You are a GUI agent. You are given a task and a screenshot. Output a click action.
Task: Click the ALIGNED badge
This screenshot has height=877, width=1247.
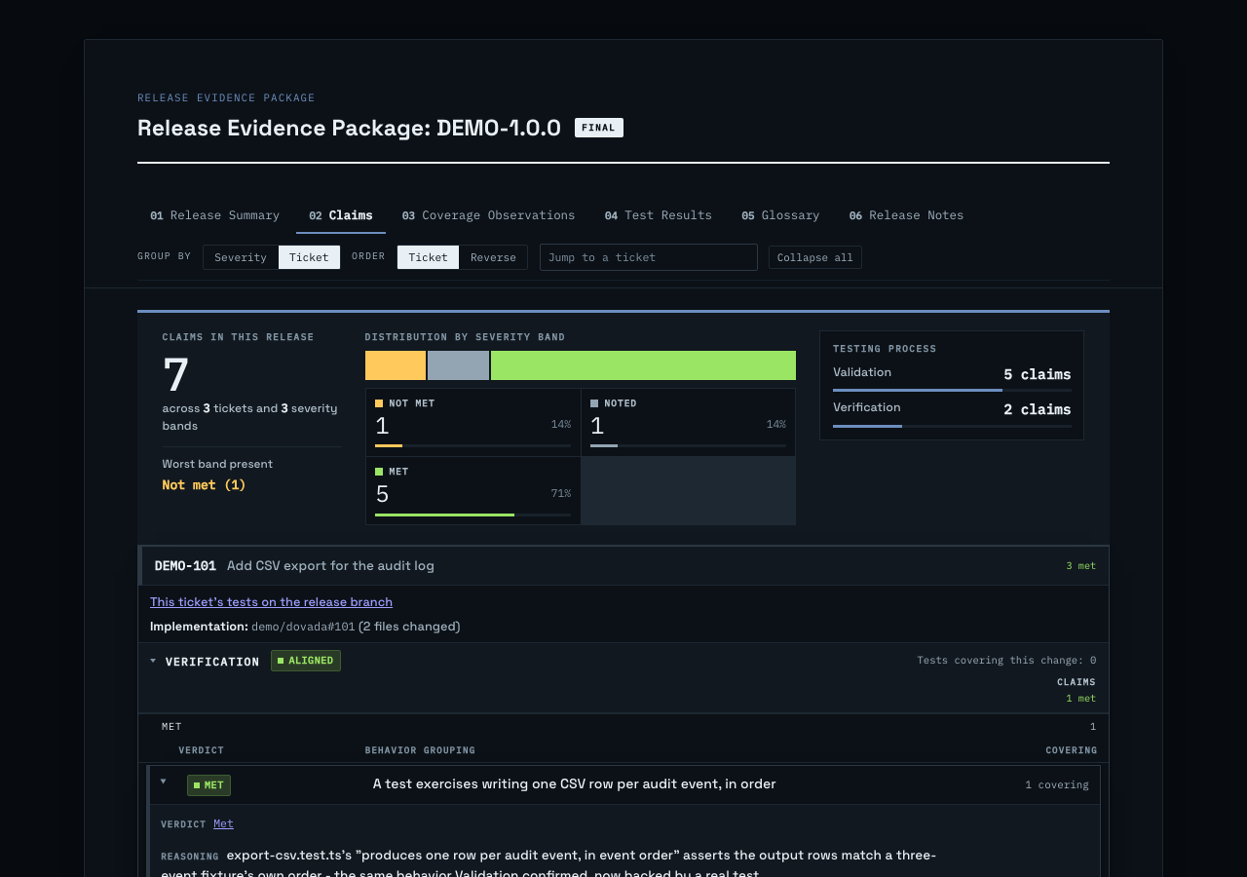click(x=306, y=661)
